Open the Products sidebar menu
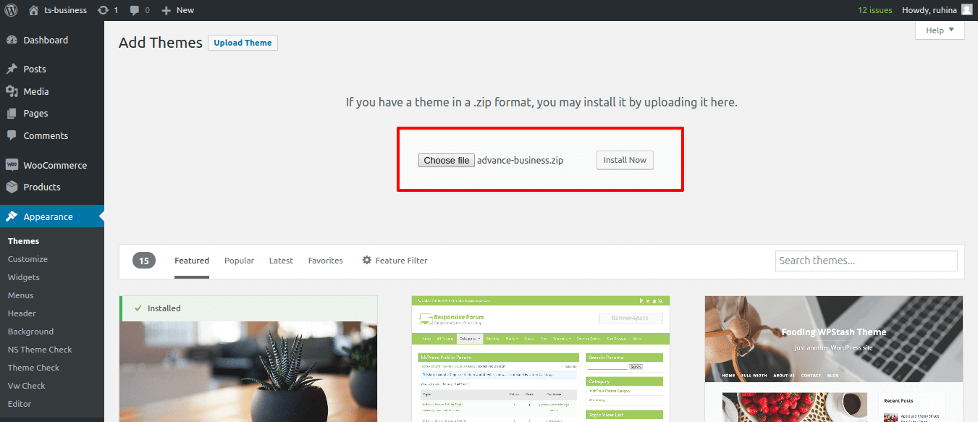The height and width of the screenshot is (422, 978). [x=41, y=187]
